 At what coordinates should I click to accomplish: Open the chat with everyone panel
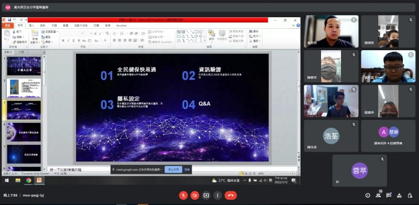coord(389,196)
